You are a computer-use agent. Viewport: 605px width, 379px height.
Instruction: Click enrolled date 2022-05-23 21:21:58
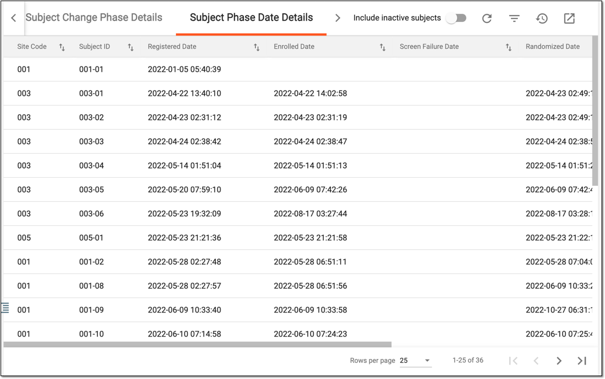coord(310,237)
